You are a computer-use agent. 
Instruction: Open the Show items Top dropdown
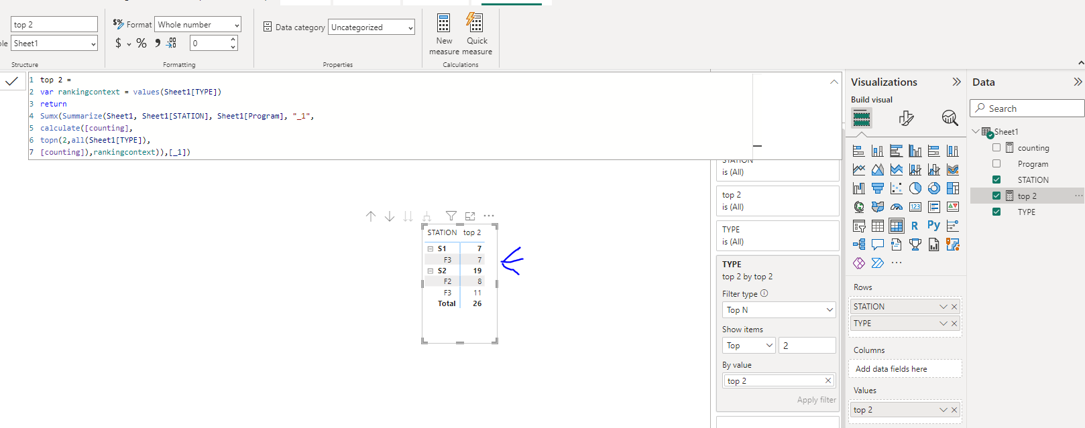[x=748, y=346]
